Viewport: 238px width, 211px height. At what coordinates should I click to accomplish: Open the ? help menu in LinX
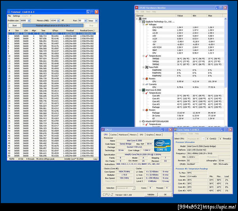(x=31, y=16)
